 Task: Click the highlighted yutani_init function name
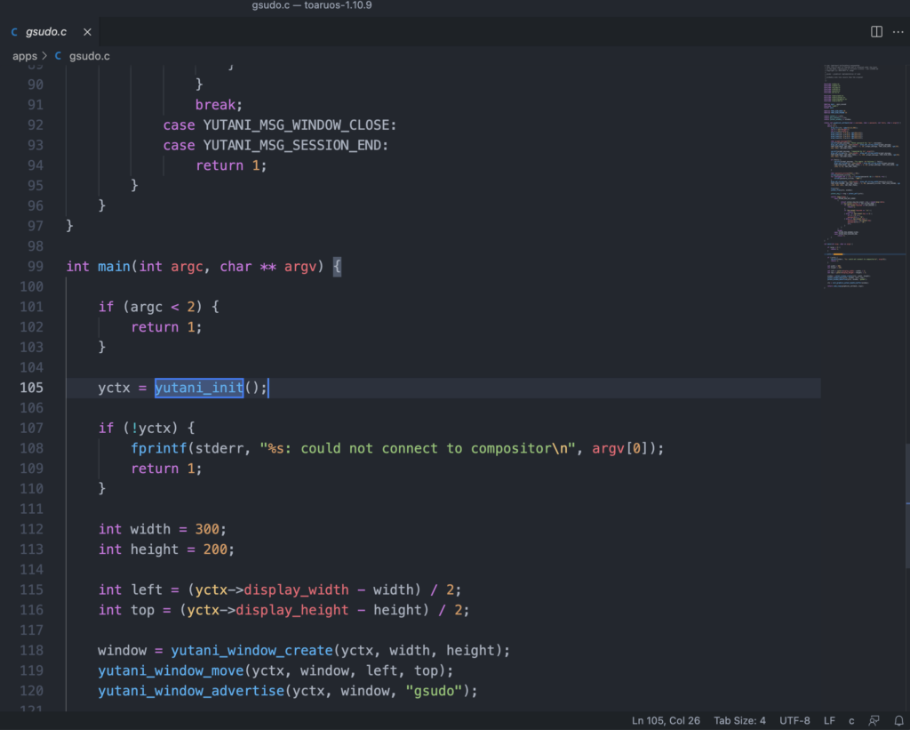[x=199, y=388]
